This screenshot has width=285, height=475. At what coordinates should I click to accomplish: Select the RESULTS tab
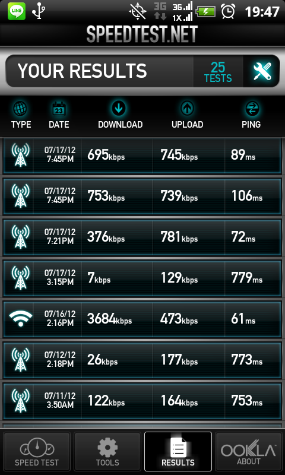pyautogui.click(x=178, y=451)
